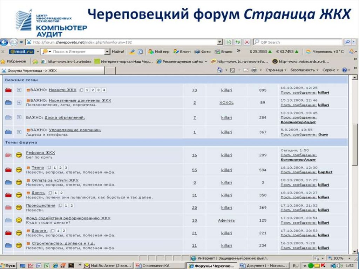Click the Home icon in command bar
Viewport: 359px width, 269px height.
tap(220, 70)
